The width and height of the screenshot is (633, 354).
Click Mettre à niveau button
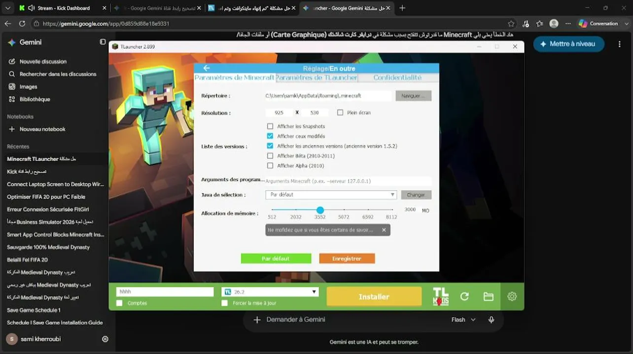coord(568,44)
